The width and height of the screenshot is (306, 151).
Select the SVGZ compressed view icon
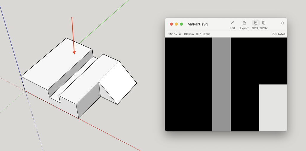point(264,23)
